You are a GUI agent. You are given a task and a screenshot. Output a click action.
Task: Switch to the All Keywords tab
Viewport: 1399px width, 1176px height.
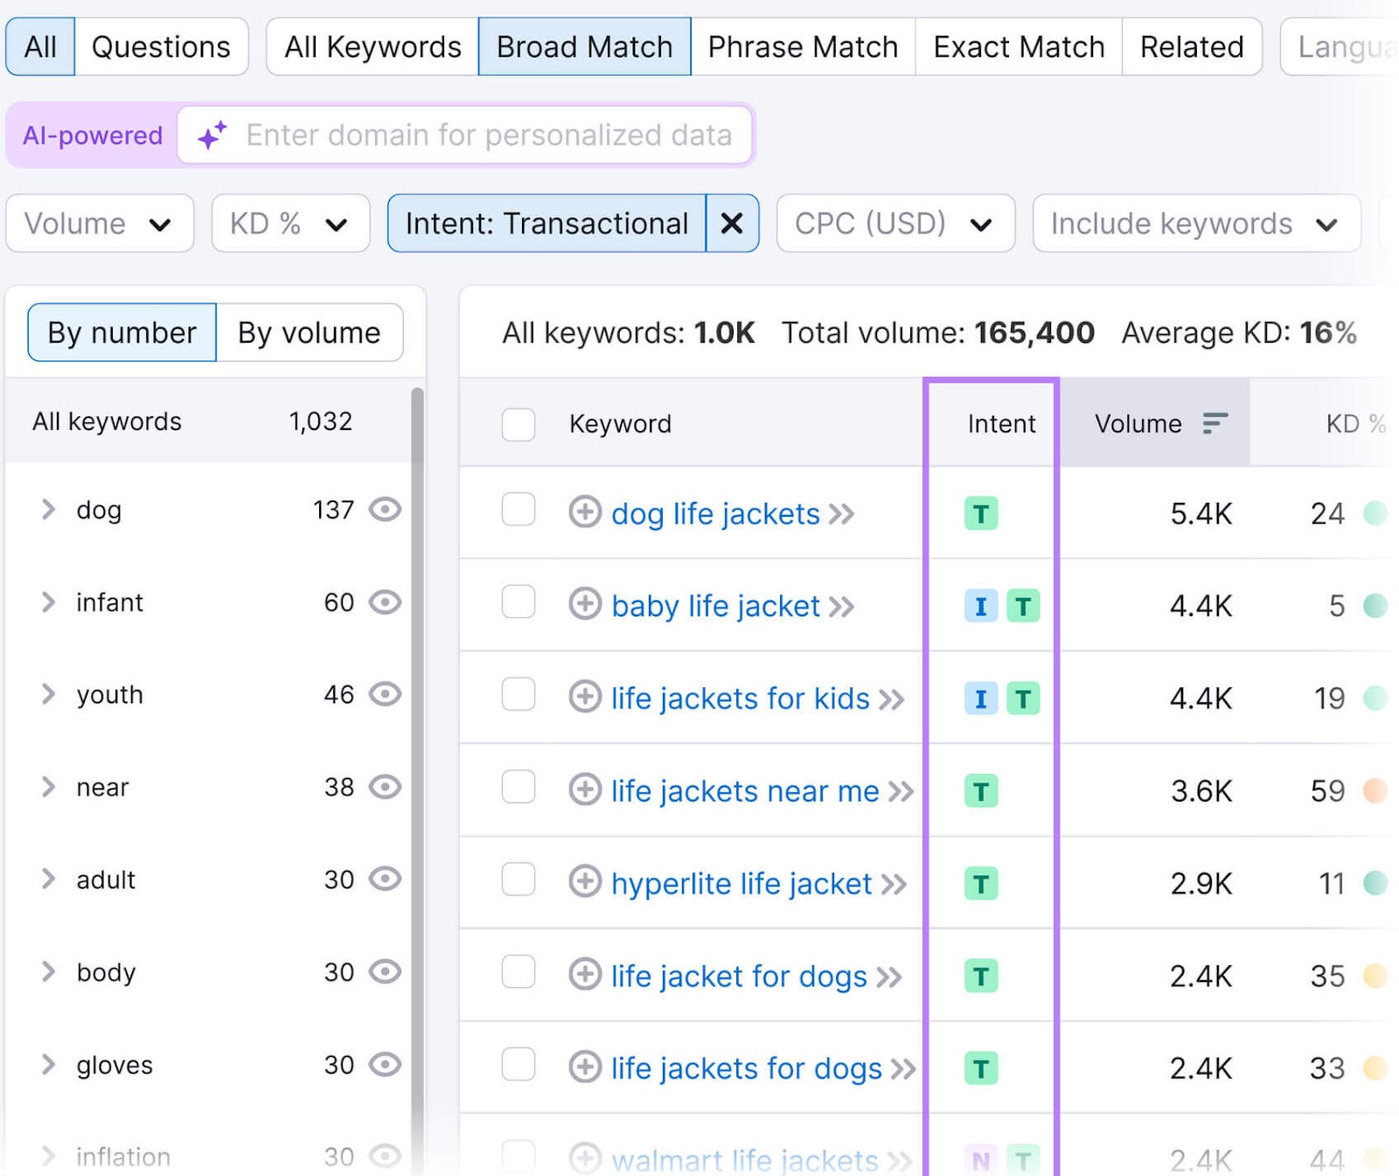pyautogui.click(x=372, y=46)
